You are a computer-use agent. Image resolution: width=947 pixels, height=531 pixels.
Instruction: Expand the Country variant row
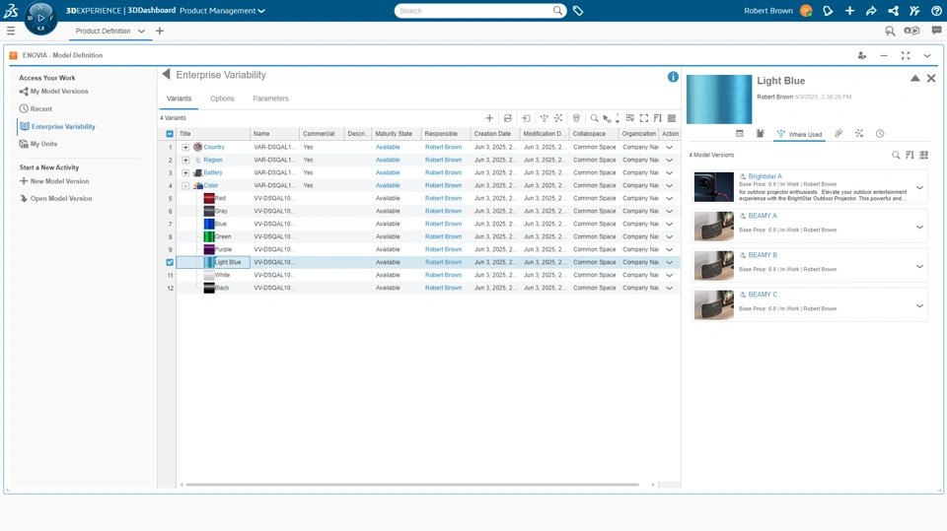pyautogui.click(x=185, y=147)
